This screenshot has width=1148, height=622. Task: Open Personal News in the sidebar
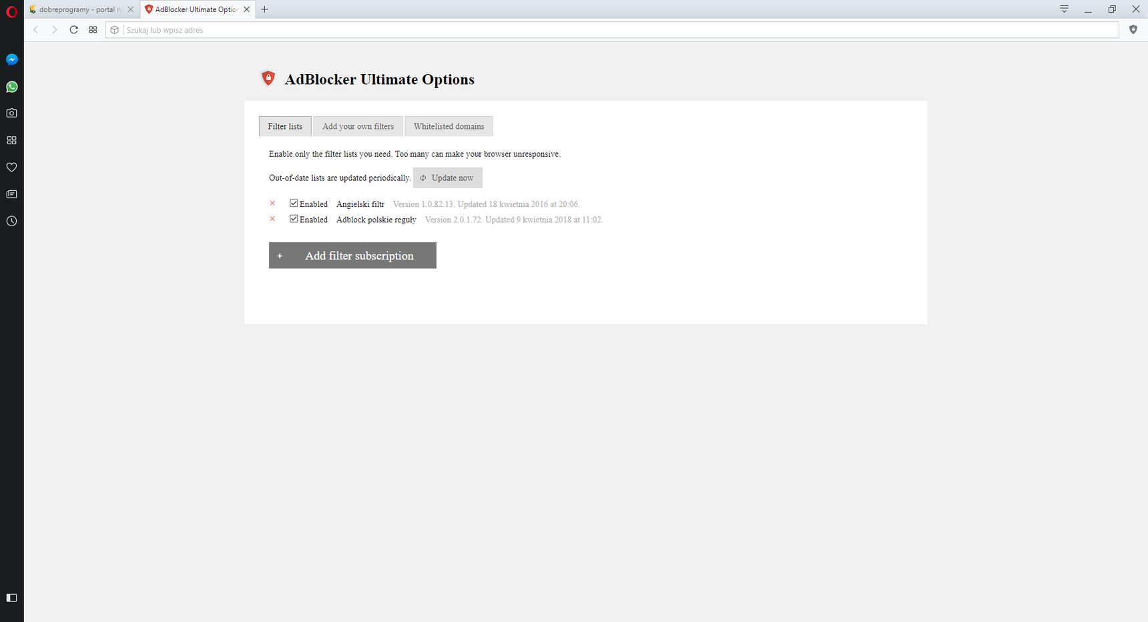(11, 194)
